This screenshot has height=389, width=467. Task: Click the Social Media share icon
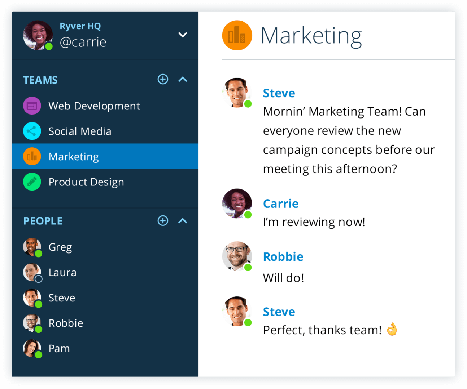(x=32, y=131)
